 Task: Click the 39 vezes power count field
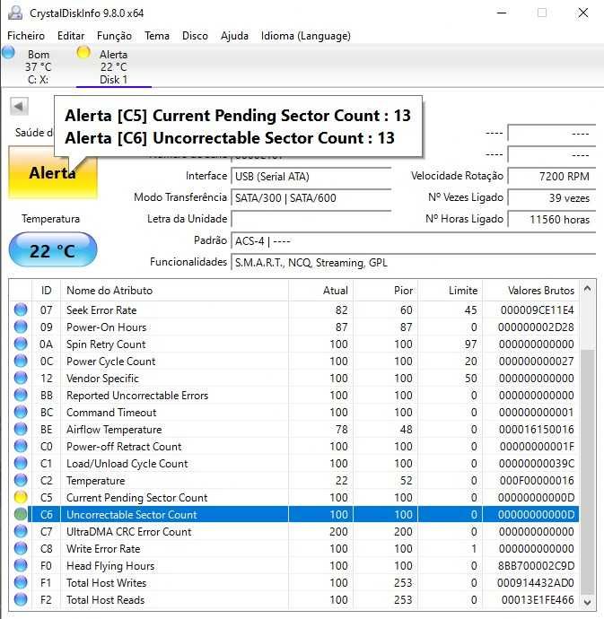tap(551, 197)
